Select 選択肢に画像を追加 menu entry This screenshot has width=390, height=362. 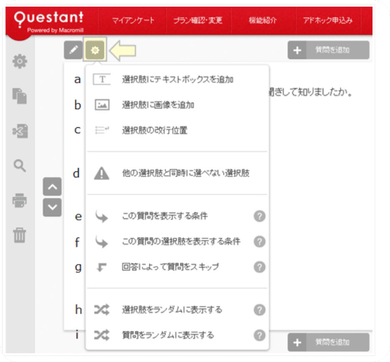click(159, 105)
